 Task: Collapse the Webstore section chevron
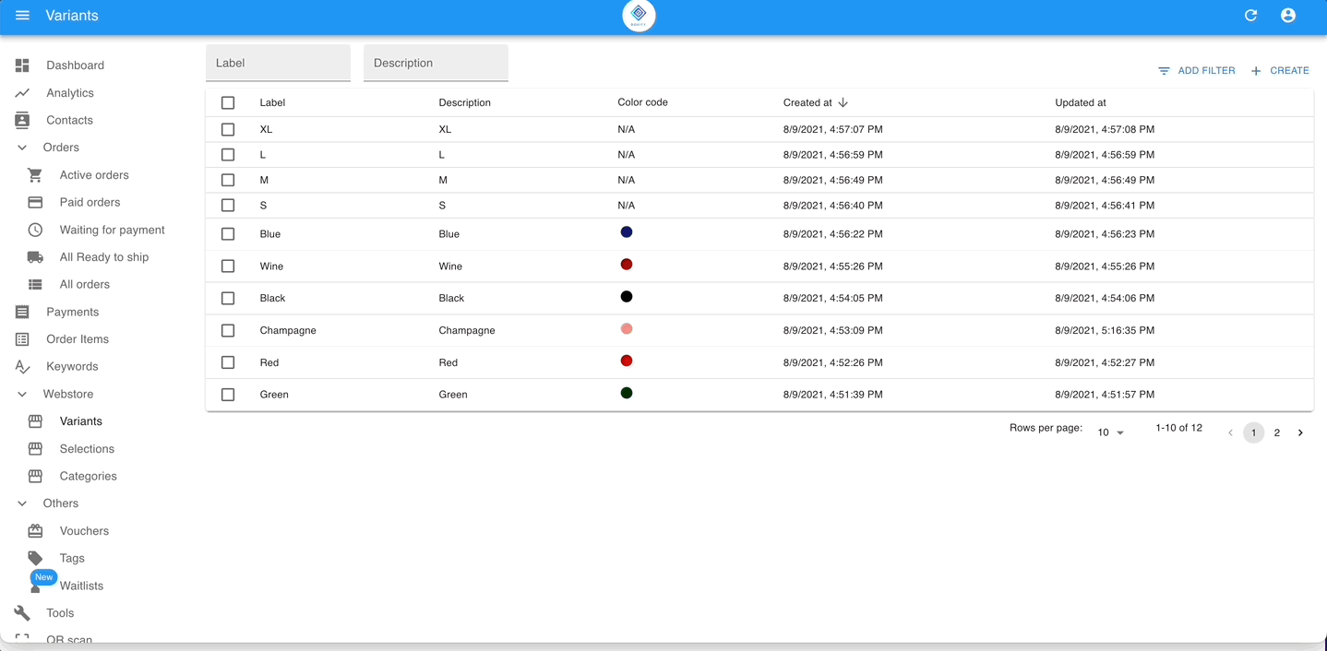22,394
